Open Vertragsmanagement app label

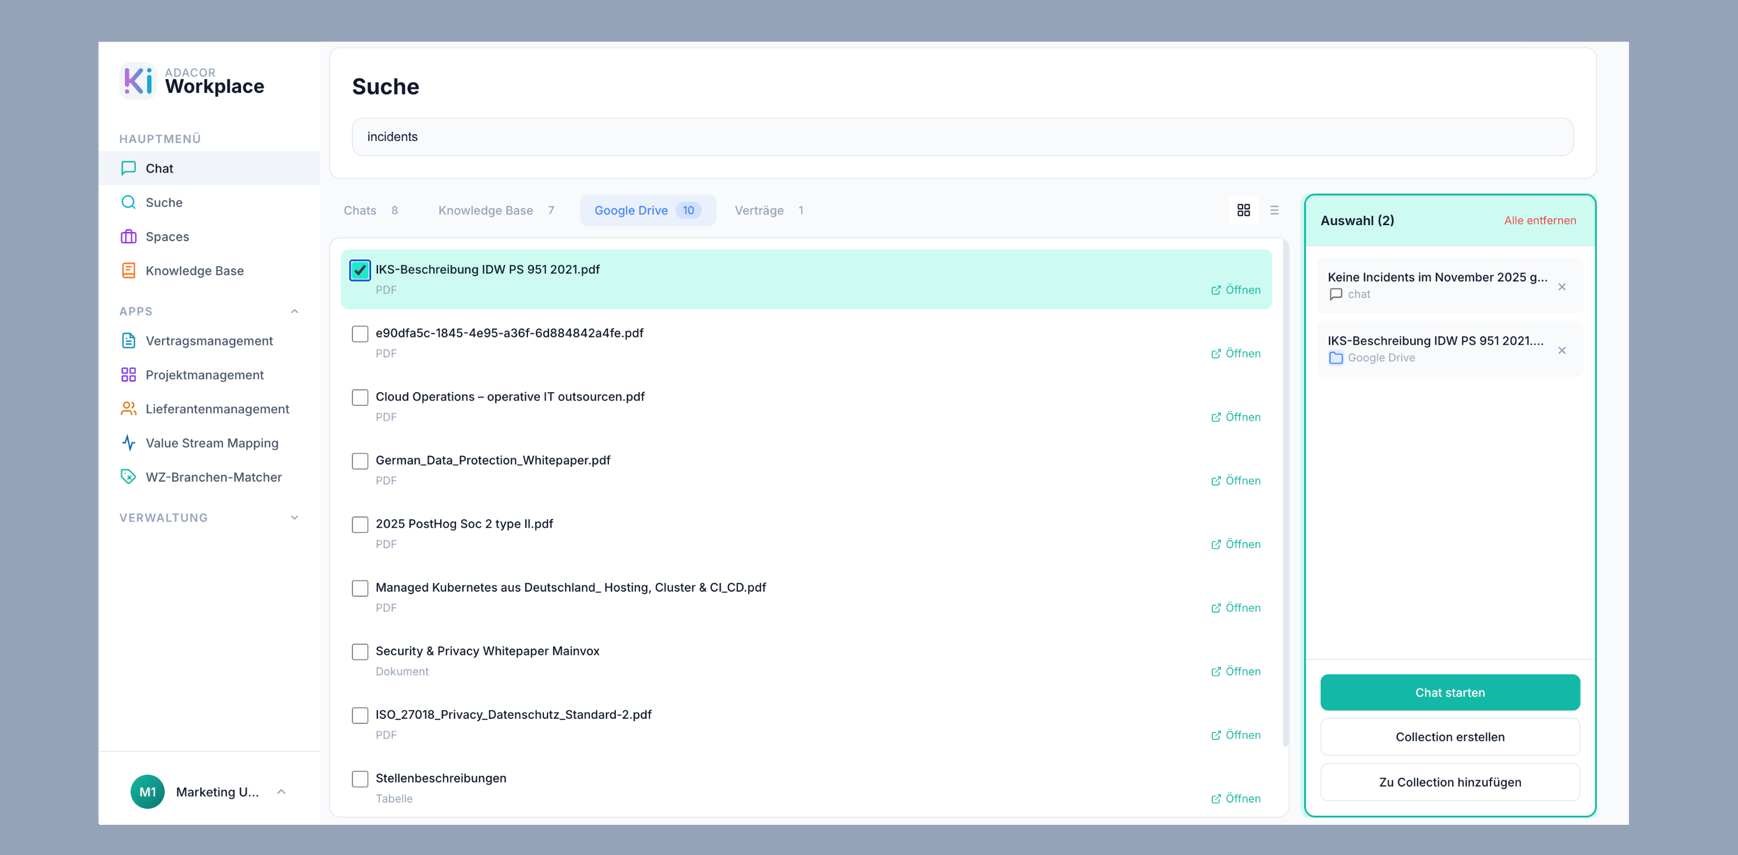pos(209,340)
